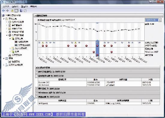
Task: Collapse the 系统工具 tree node
Action: coord(4,19)
